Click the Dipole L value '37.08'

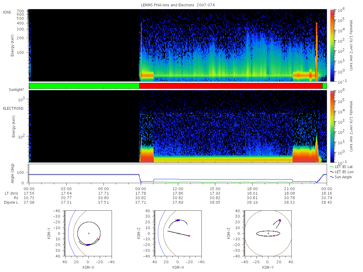tap(29, 202)
